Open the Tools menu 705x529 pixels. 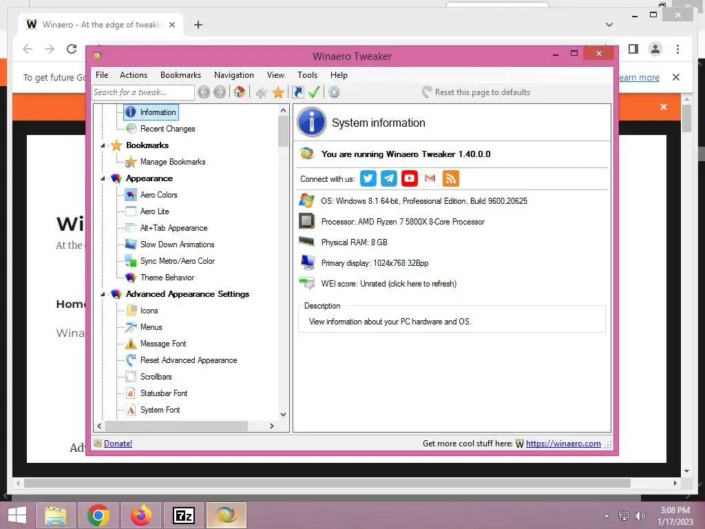click(x=308, y=75)
